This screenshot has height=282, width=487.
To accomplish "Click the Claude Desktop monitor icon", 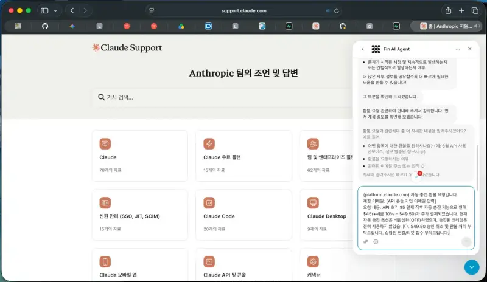I will (x=313, y=202).
